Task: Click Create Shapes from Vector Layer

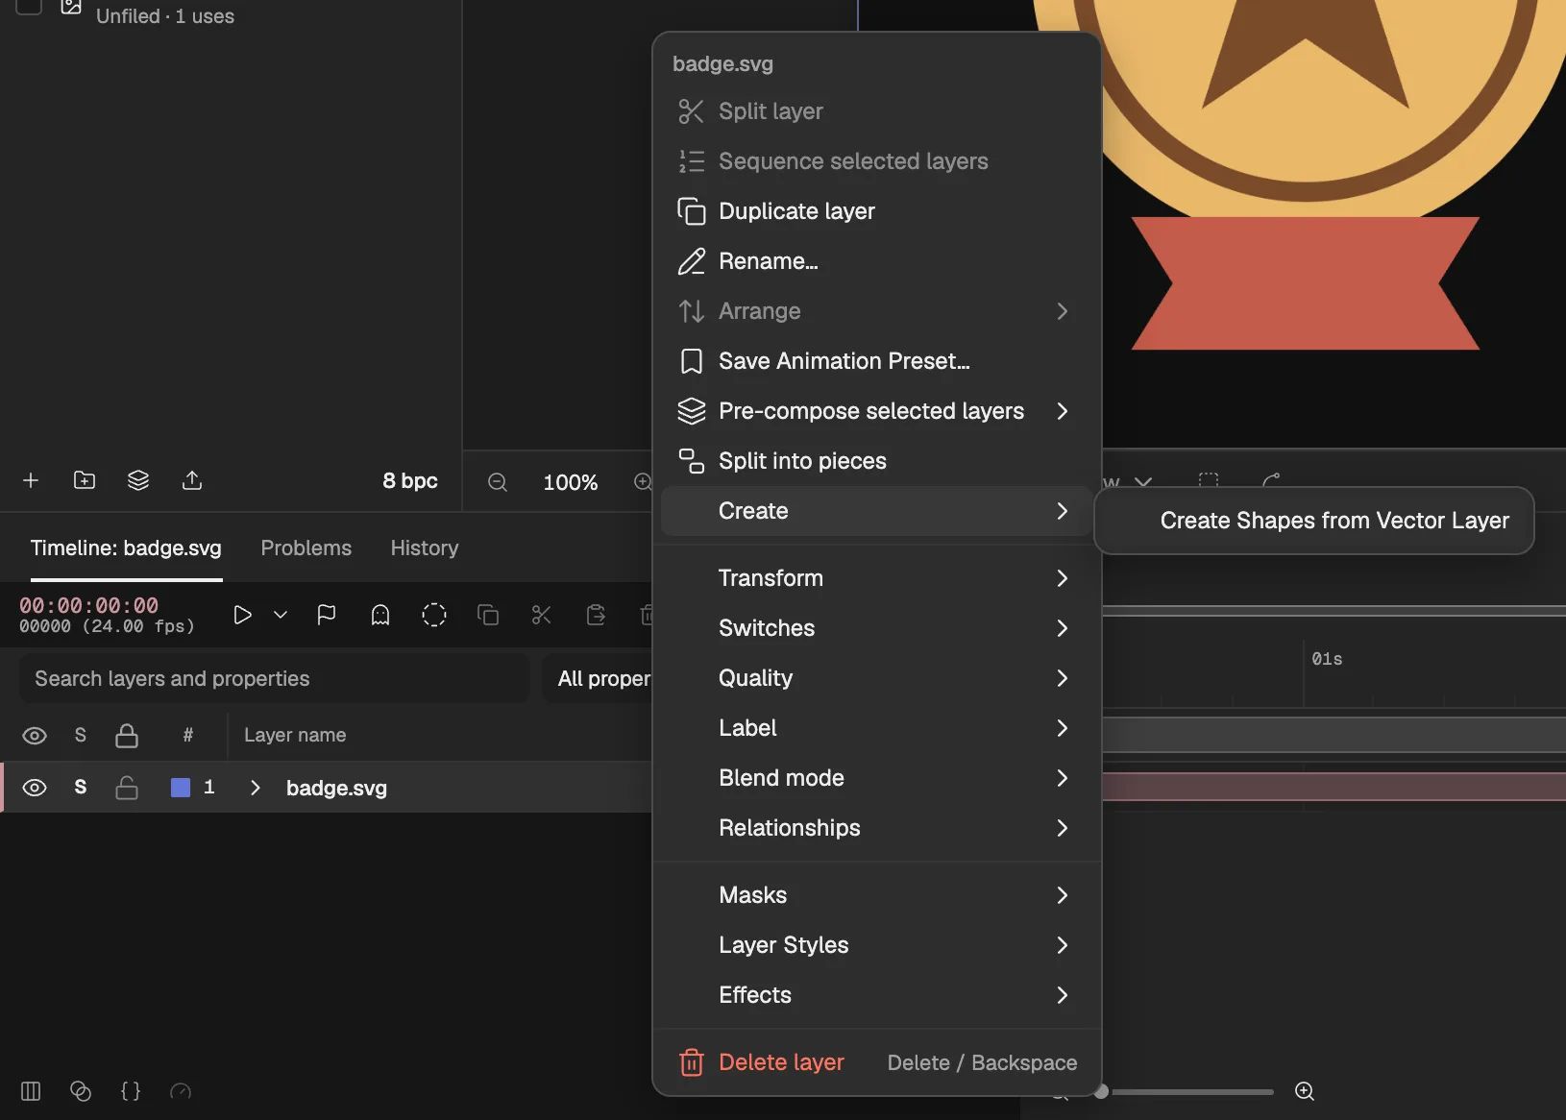Action: pyautogui.click(x=1314, y=521)
